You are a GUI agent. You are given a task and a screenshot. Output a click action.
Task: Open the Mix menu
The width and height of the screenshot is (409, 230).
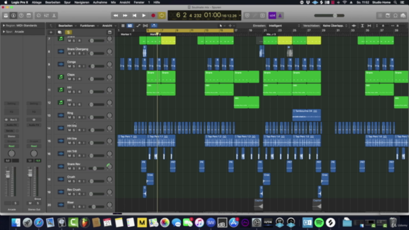tap(113, 3)
